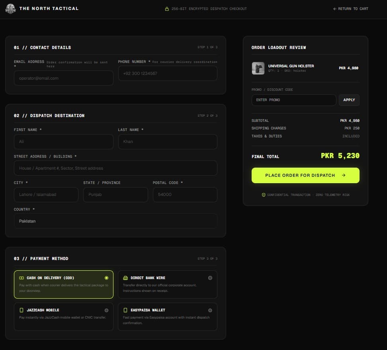The image size is (387, 350).
Task: Click the Shipping Charges PKR 250 value
Action: pos(352,128)
